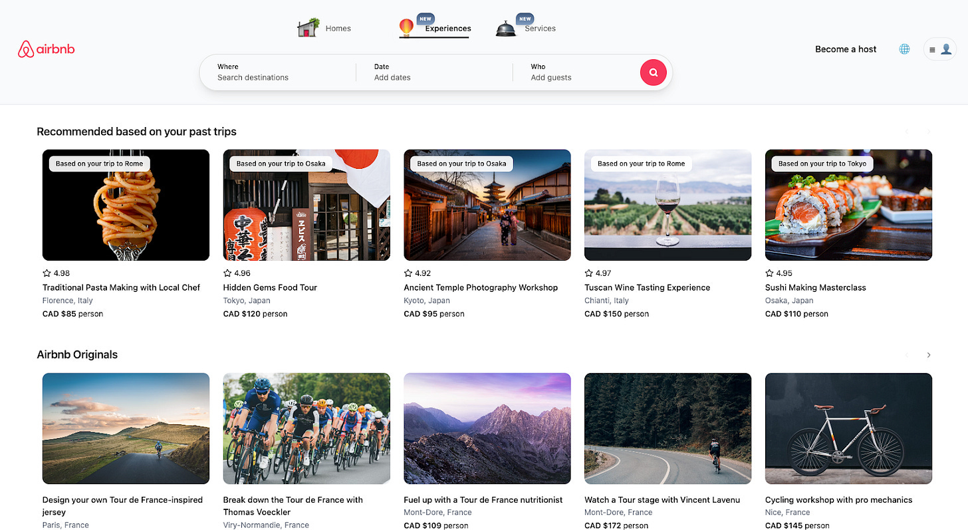Click the CAD $85 person price
968x530 pixels.
72,314
